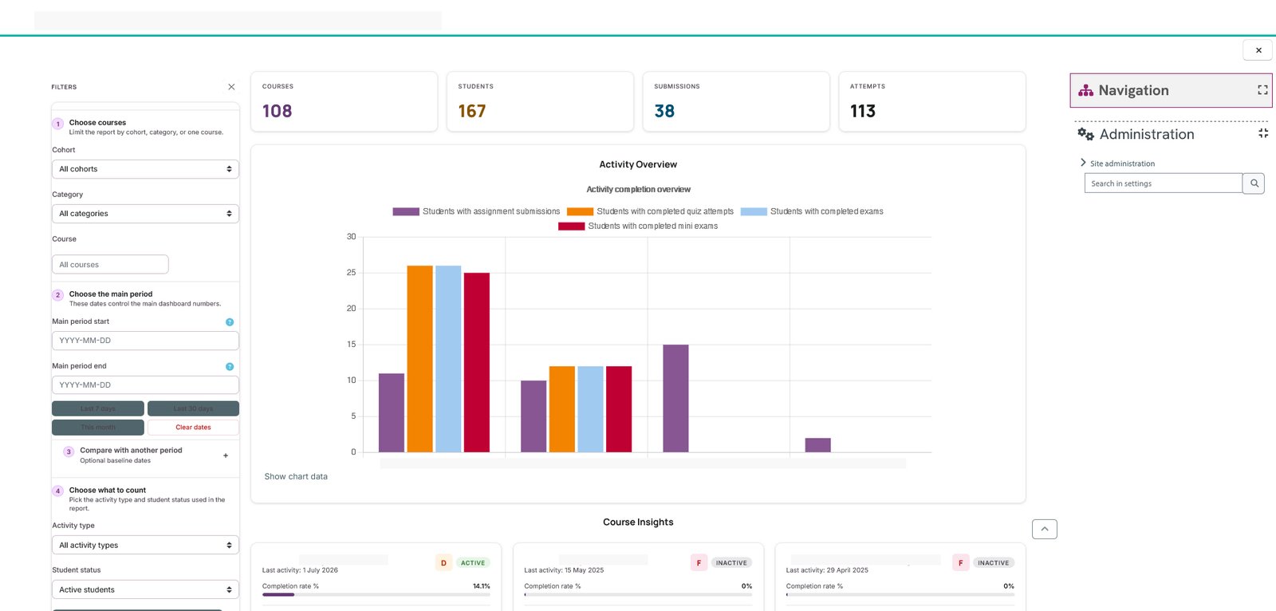1276x611 pixels.
Task: Click the Administration gears icon
Action: point(1085,134)
